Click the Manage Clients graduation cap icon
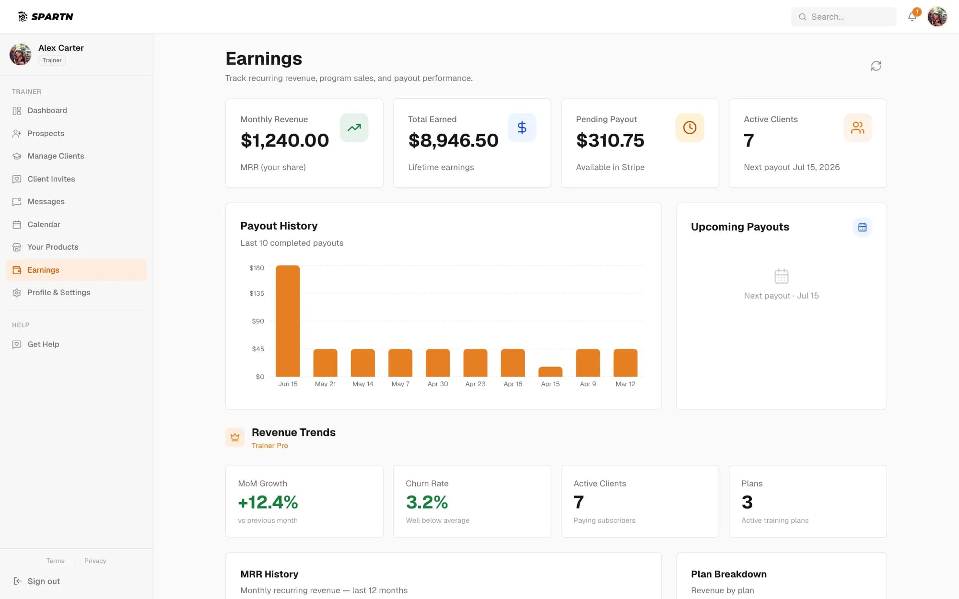This screenshot has height=599, width=959. (17, 156)
